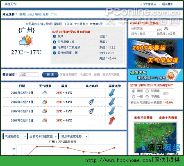Click wind force icon for 02月12日

(x=91, y=111)
